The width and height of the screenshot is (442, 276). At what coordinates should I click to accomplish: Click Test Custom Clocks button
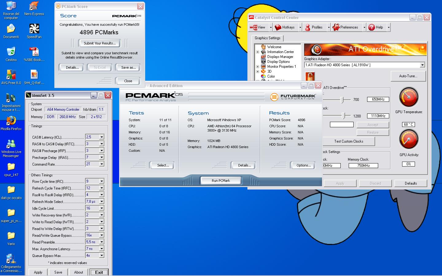[x=349, y=141]
